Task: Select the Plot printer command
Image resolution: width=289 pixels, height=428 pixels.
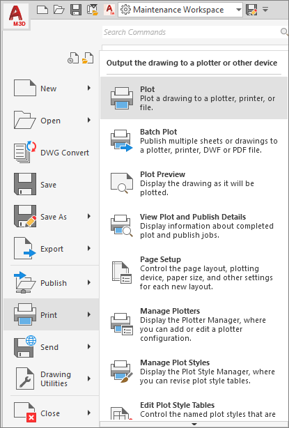Action: tap(194, 98)
